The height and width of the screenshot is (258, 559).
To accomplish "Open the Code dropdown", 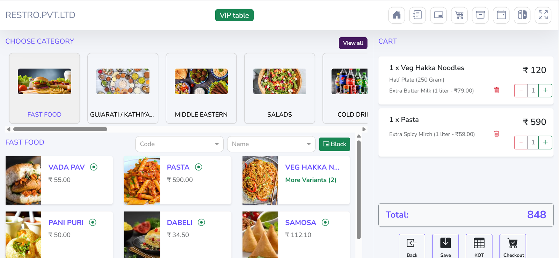I will (x=179, y=144).
